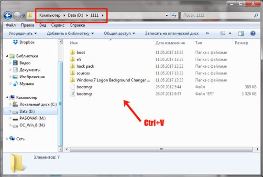Screen dimensions: 263x177
Task: Collapse the Компьютер tree node
Action: tap(7, 97)
